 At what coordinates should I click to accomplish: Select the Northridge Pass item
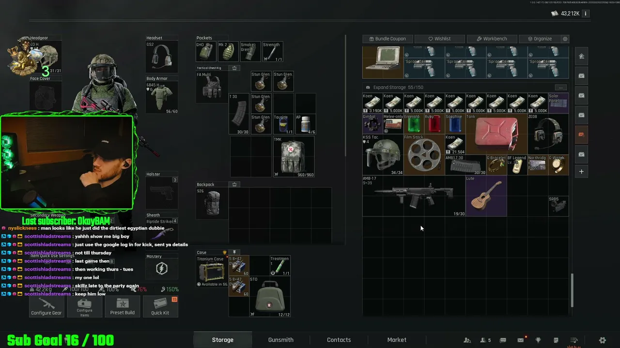click(x=537, y=165)
